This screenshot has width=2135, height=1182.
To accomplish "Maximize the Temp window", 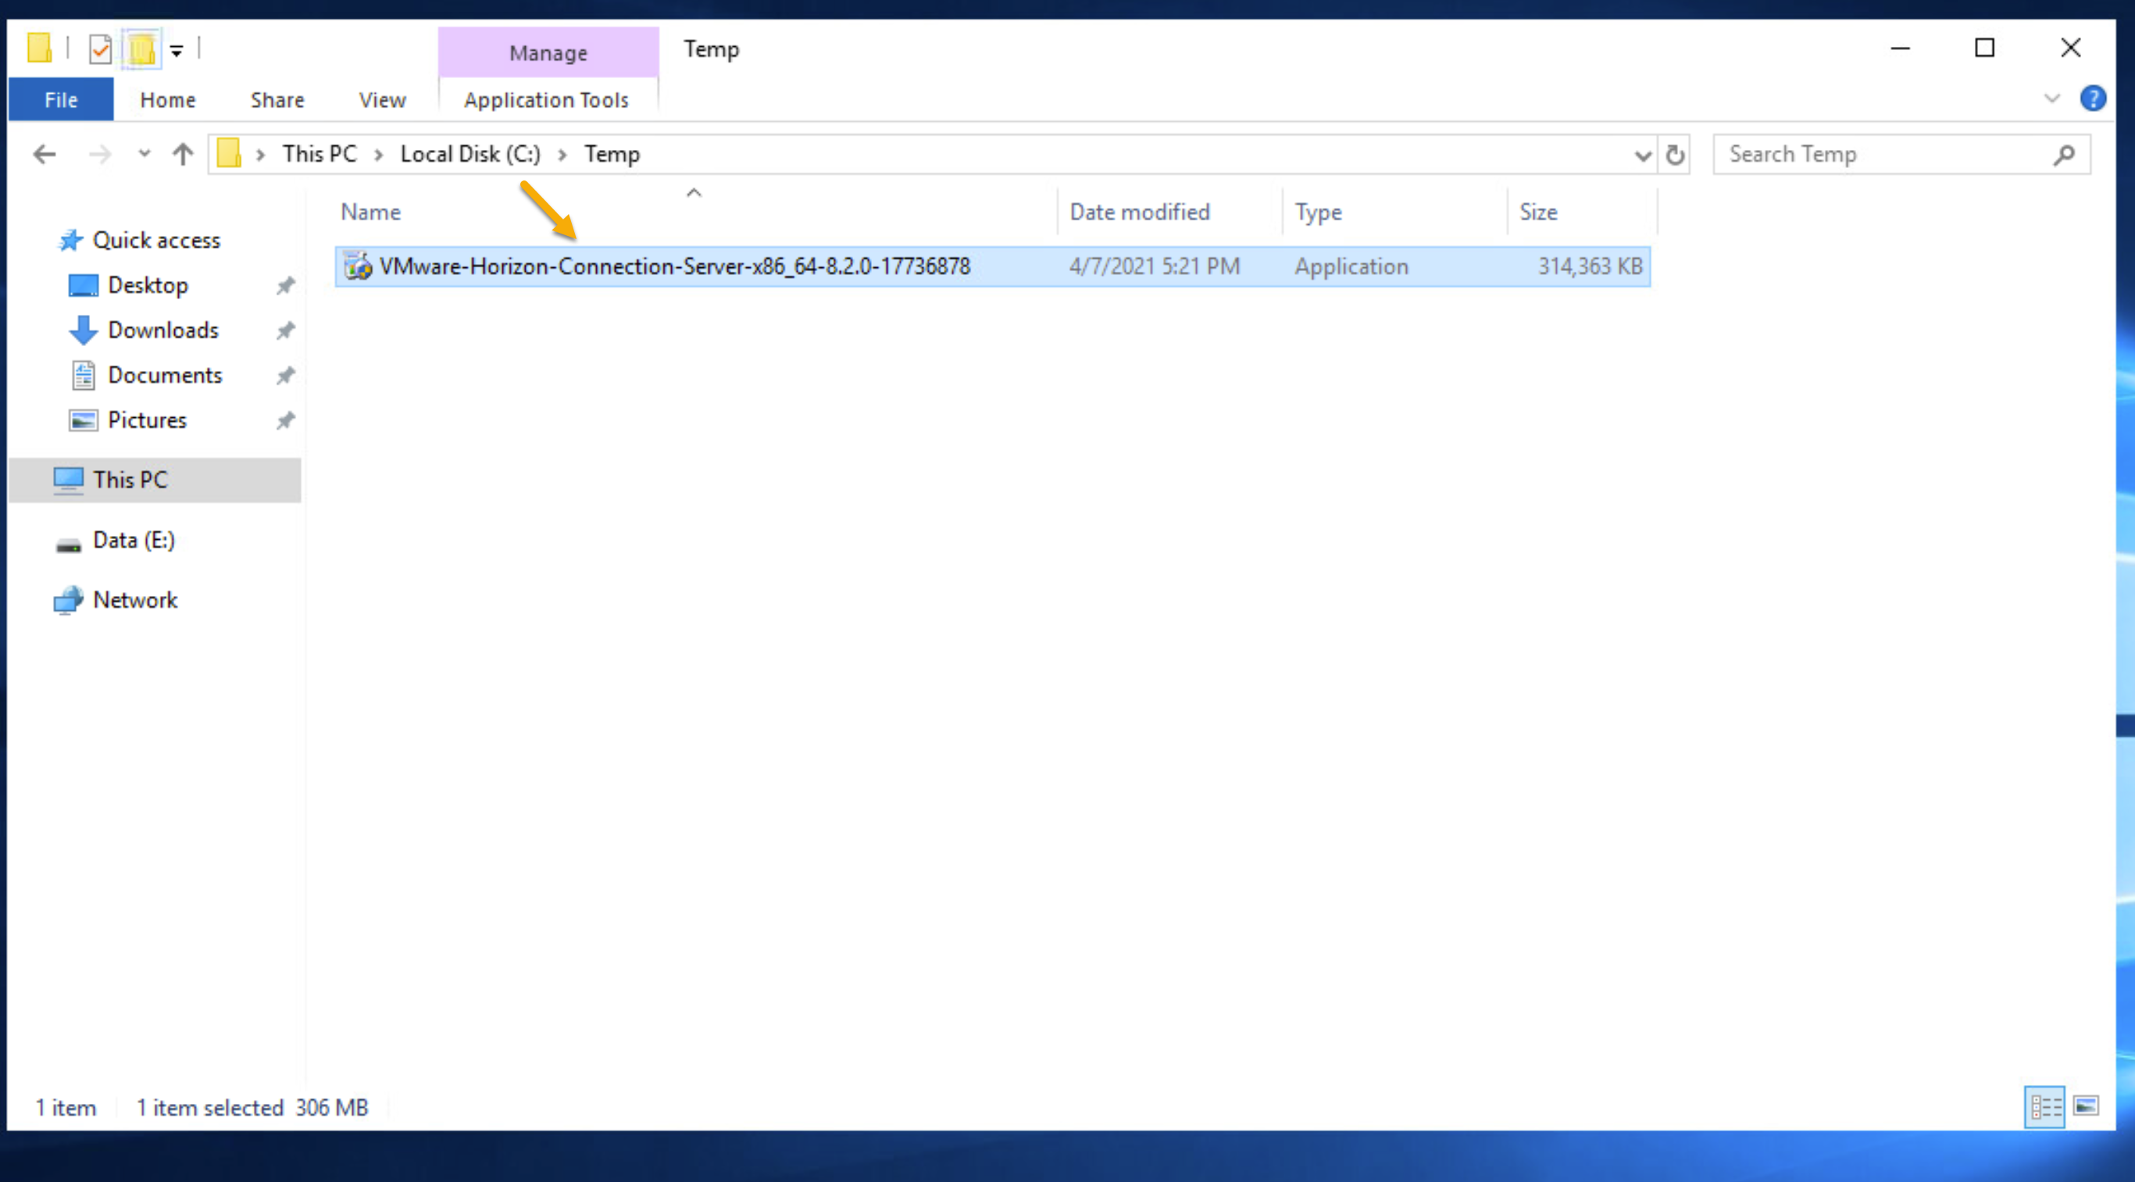I will point(1984,48).
